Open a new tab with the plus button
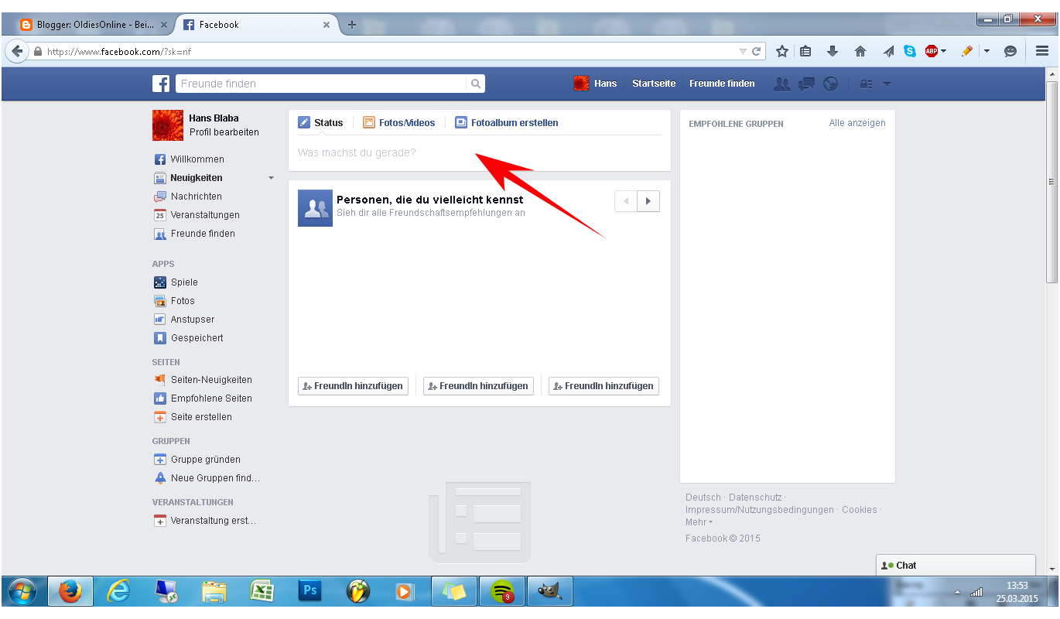The width and height of the screenshot is (1060, 619). 351,25
